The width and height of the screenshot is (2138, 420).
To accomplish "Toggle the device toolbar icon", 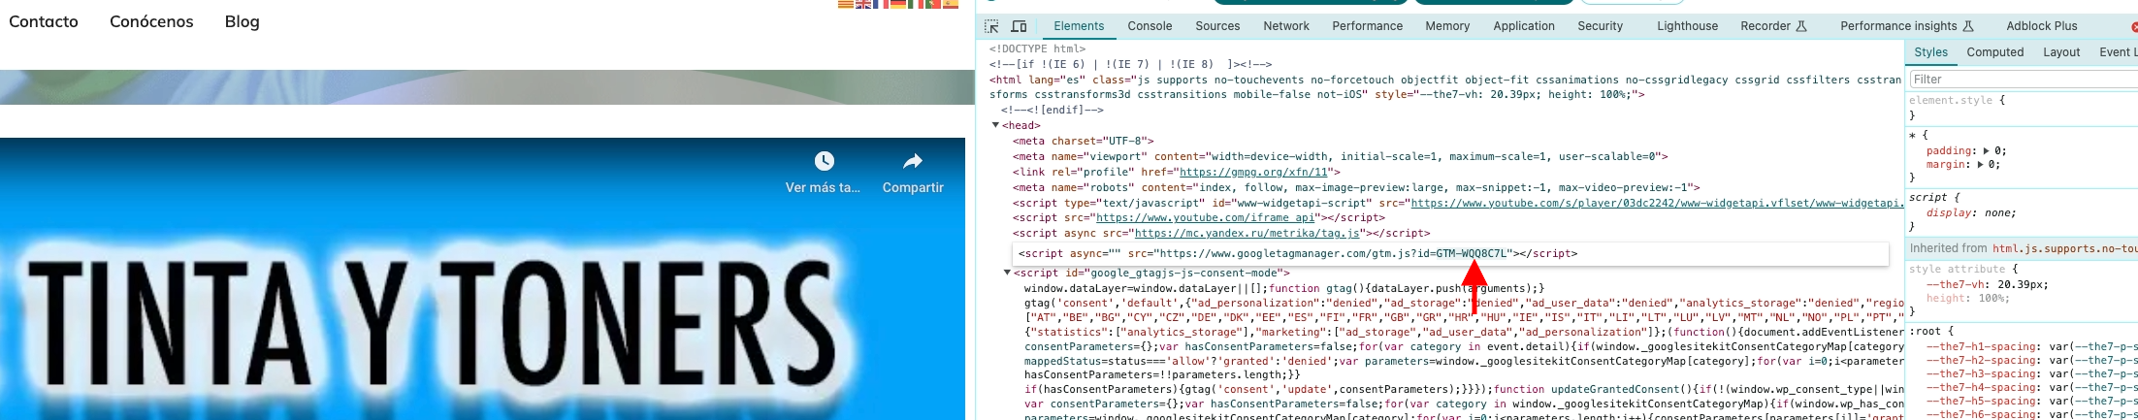I will tap(1019, 26).
